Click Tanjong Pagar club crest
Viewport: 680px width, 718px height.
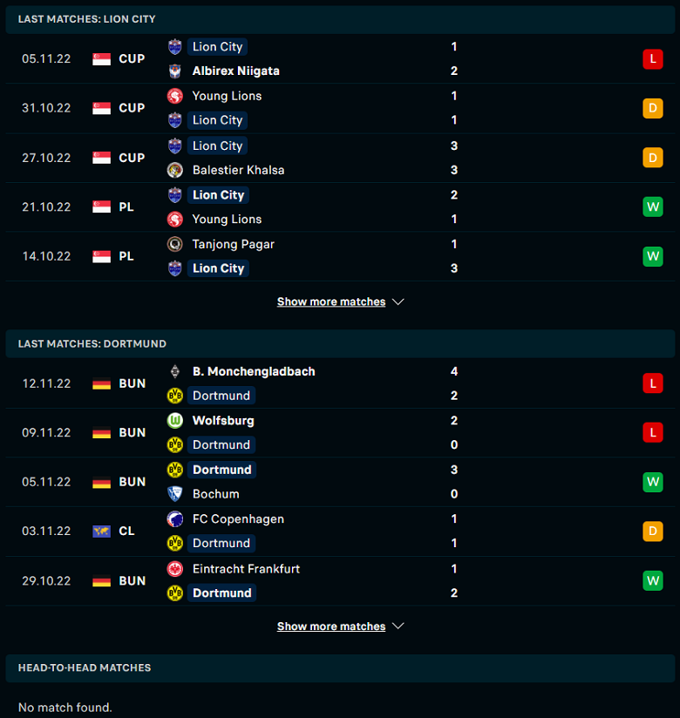pos(174,244)
